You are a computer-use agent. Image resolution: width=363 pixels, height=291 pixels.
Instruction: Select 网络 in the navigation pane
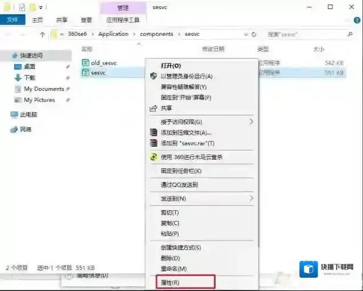(x=26, y=129)
